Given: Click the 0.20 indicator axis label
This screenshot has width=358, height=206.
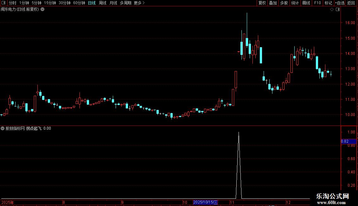Looking at the screenshot, I should 351,185.
